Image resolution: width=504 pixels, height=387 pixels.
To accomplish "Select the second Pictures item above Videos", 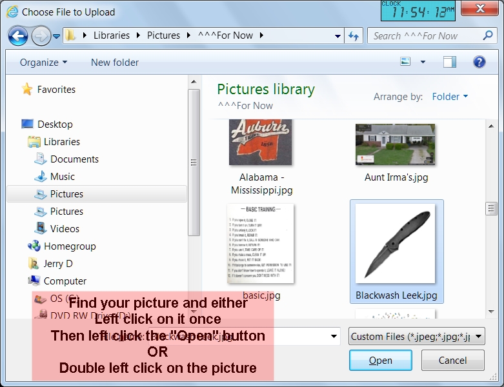I will pos(66,212).
